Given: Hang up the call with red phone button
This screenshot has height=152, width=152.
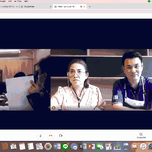Looking at the screenshot, I should pyautogui.click(x=51, y=136).
